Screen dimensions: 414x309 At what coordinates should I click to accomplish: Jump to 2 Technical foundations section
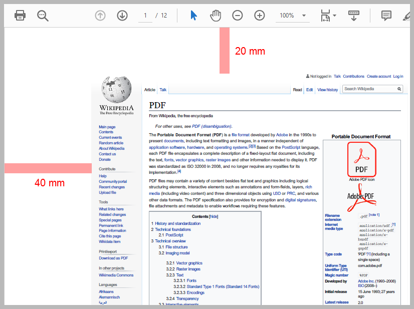tap(171, 229)
